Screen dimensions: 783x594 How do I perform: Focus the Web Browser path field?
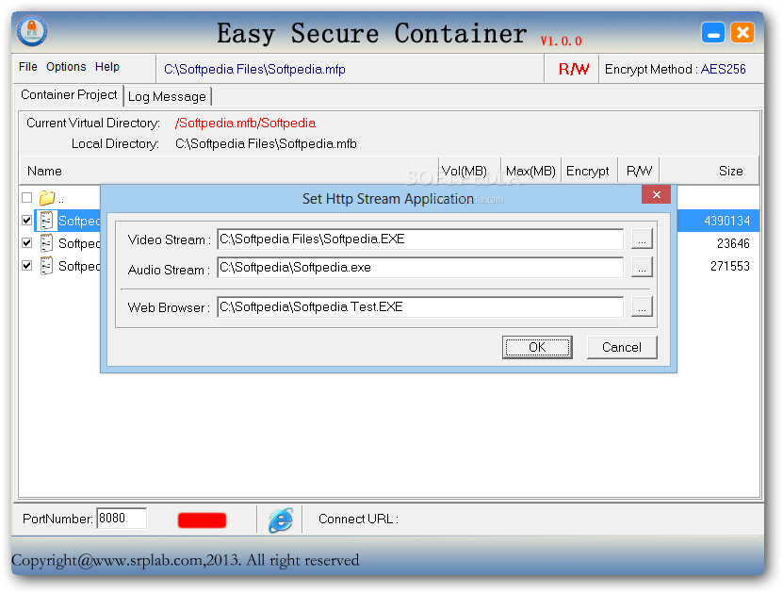pos(420,306)
